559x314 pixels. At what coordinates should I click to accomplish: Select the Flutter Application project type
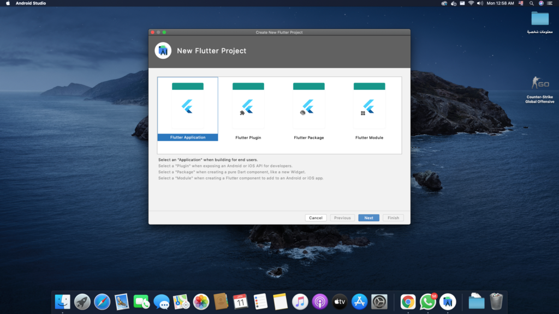coord(188,109)
